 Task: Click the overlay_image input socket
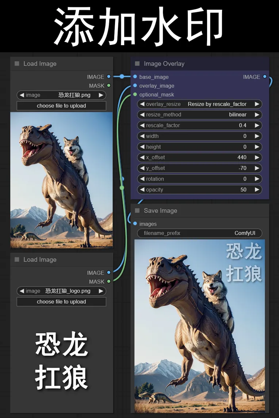point(135,86)
